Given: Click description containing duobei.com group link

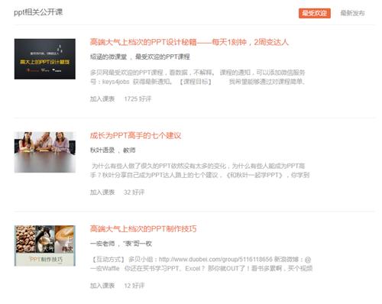Looking at the screenshot, I should (201, 264).
